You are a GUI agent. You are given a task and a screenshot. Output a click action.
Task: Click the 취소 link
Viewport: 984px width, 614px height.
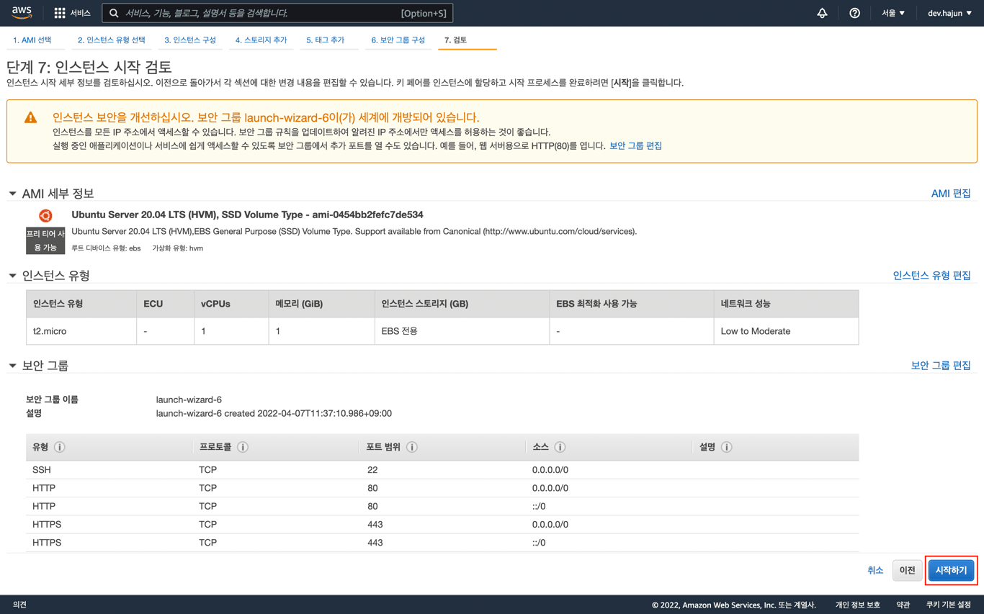(x=875, y=570)
